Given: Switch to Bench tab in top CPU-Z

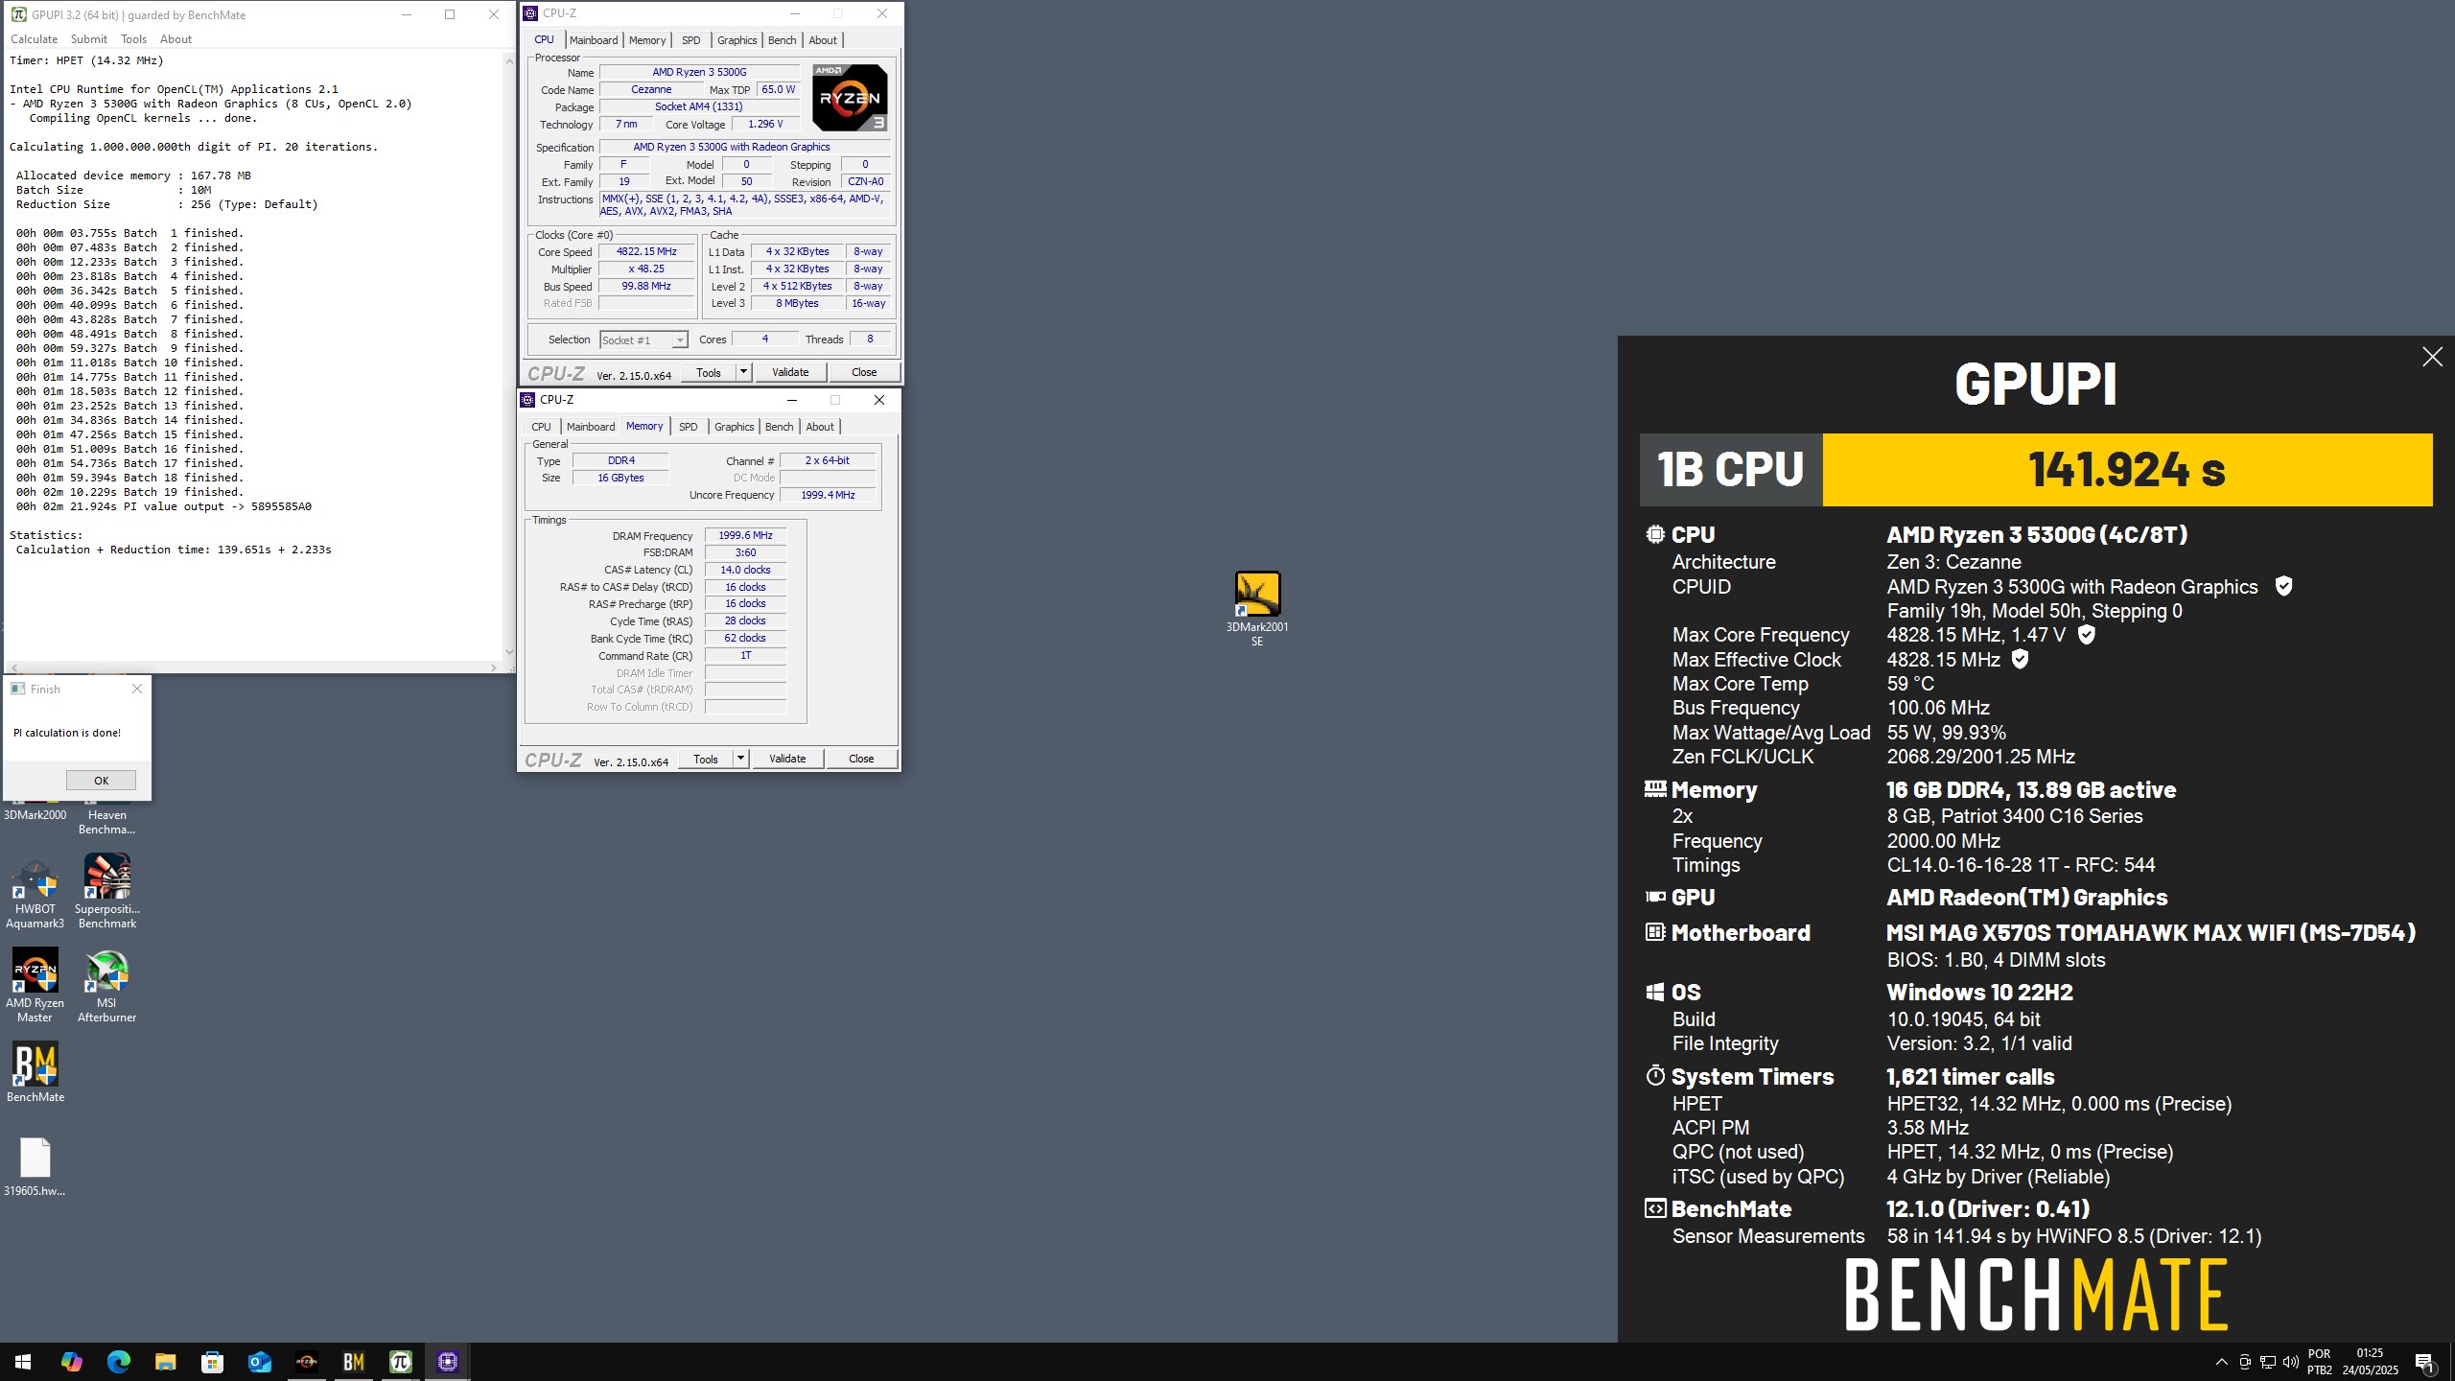Looking at the screenshot, I should pos(782,40).
